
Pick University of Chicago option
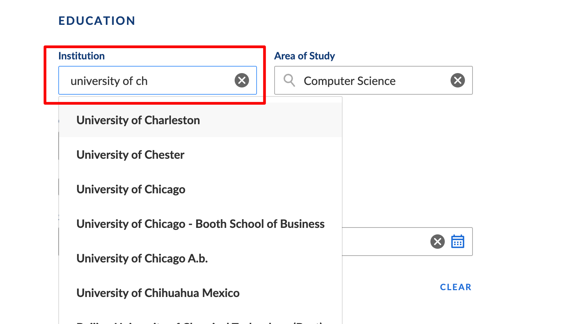131,189
